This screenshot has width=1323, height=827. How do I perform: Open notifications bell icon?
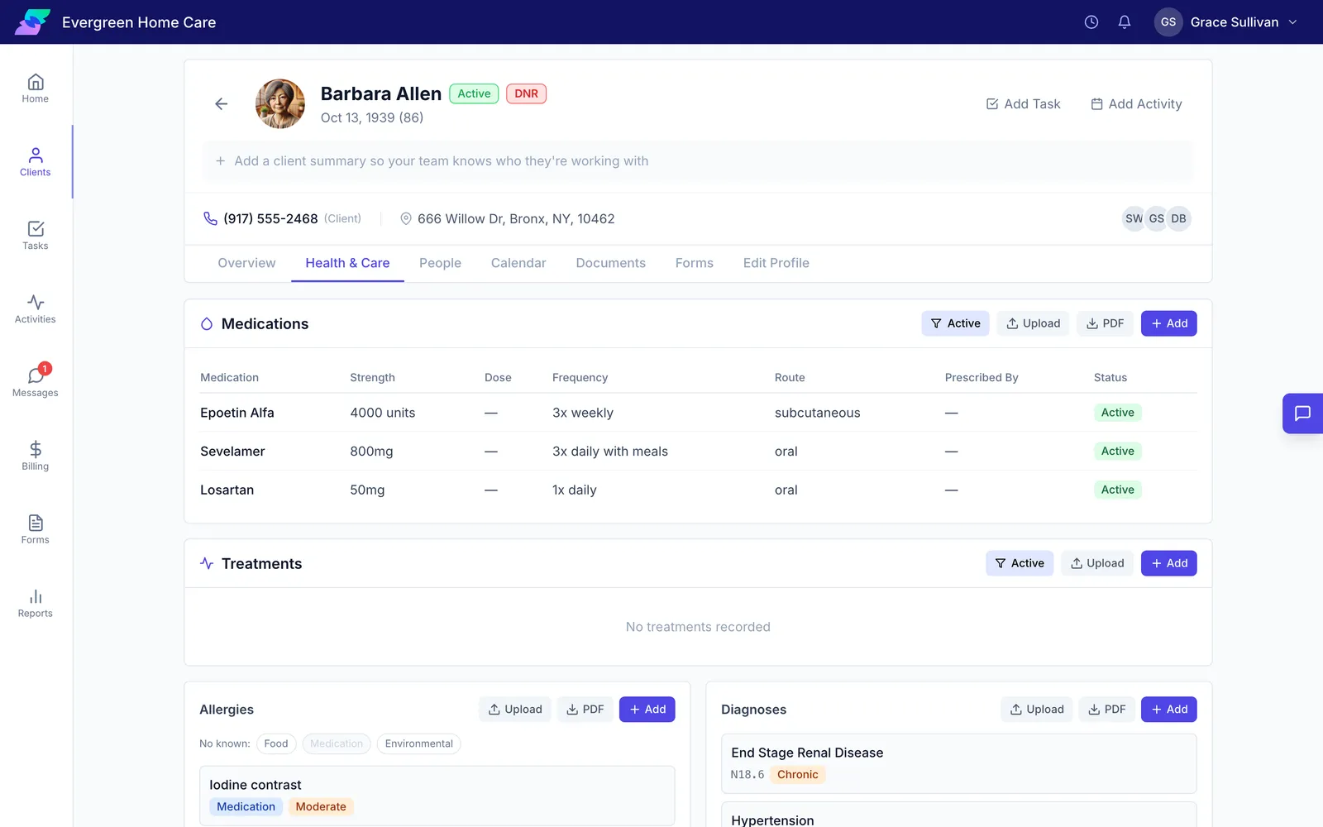tap(1125, 22)
